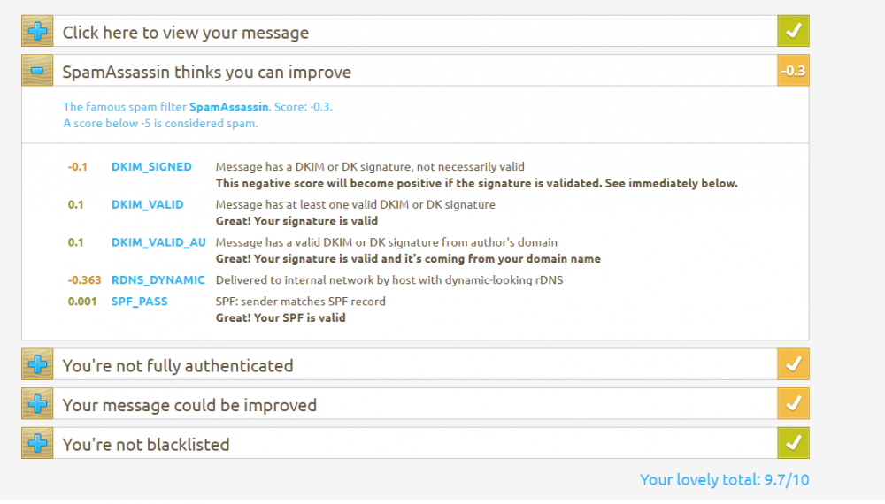
Task: Click green checkmark on view message row
Action: [793, 31]
